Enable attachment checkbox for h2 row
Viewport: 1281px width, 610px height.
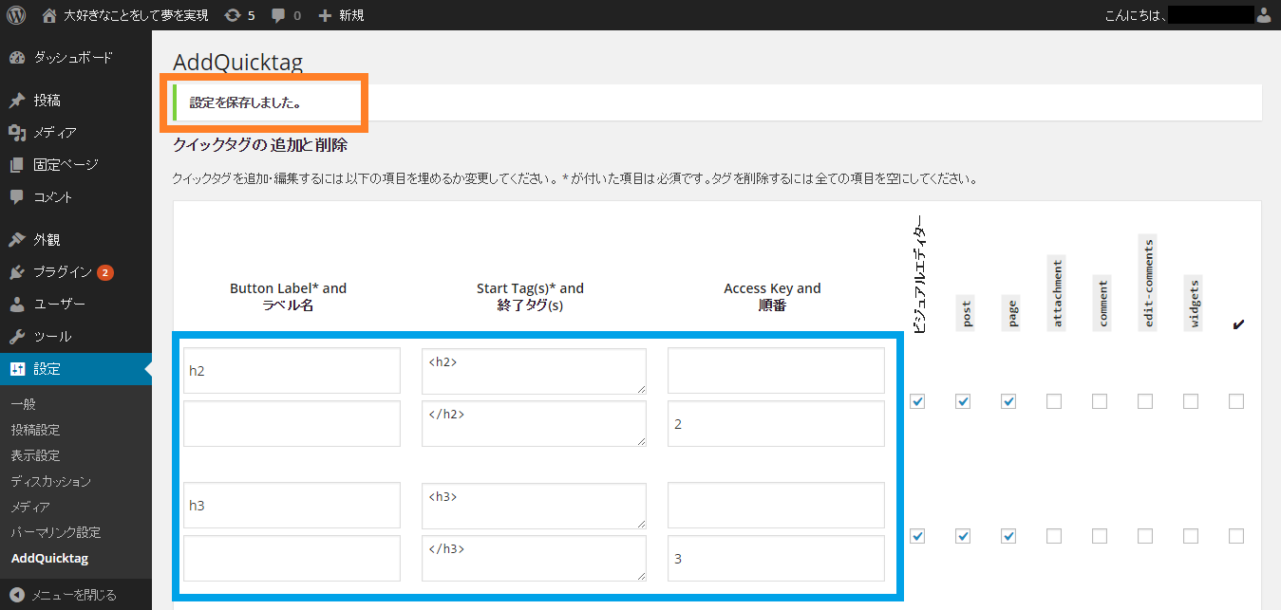point(1054,401)
